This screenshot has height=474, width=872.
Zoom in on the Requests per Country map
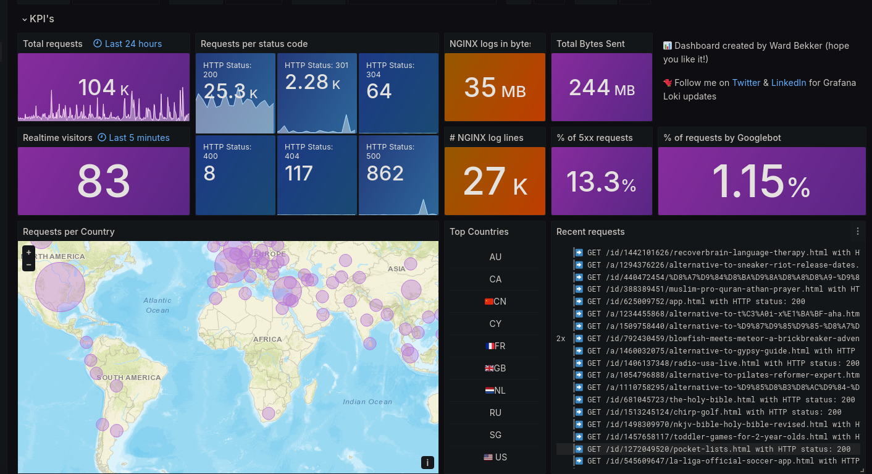[28, 253]
